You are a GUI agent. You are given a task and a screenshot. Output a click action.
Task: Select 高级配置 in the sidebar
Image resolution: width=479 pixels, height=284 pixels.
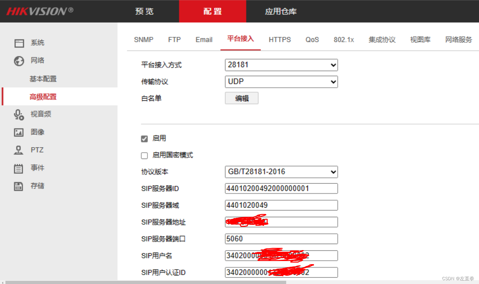click(x=43, y=97)
